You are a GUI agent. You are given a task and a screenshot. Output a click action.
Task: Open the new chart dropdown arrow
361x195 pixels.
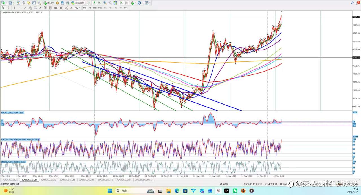point(6,3)
